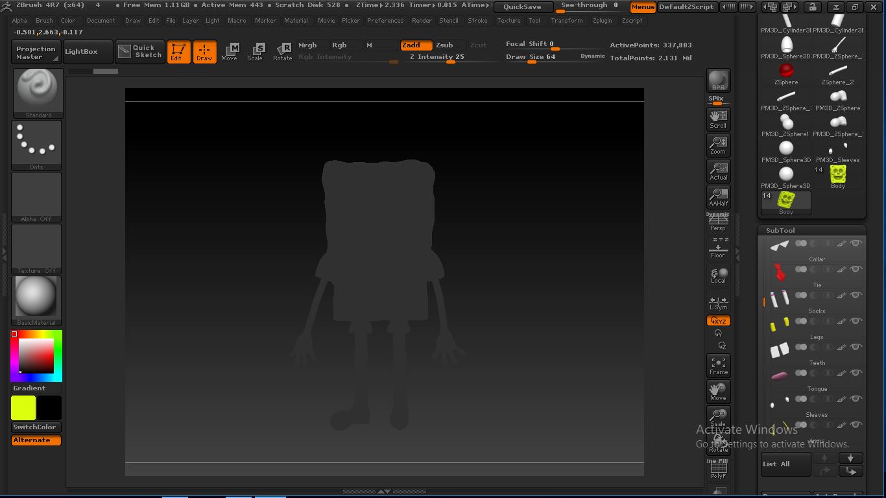Open the Zplugin menu
886x498 pixels.
tap(602, 20)
